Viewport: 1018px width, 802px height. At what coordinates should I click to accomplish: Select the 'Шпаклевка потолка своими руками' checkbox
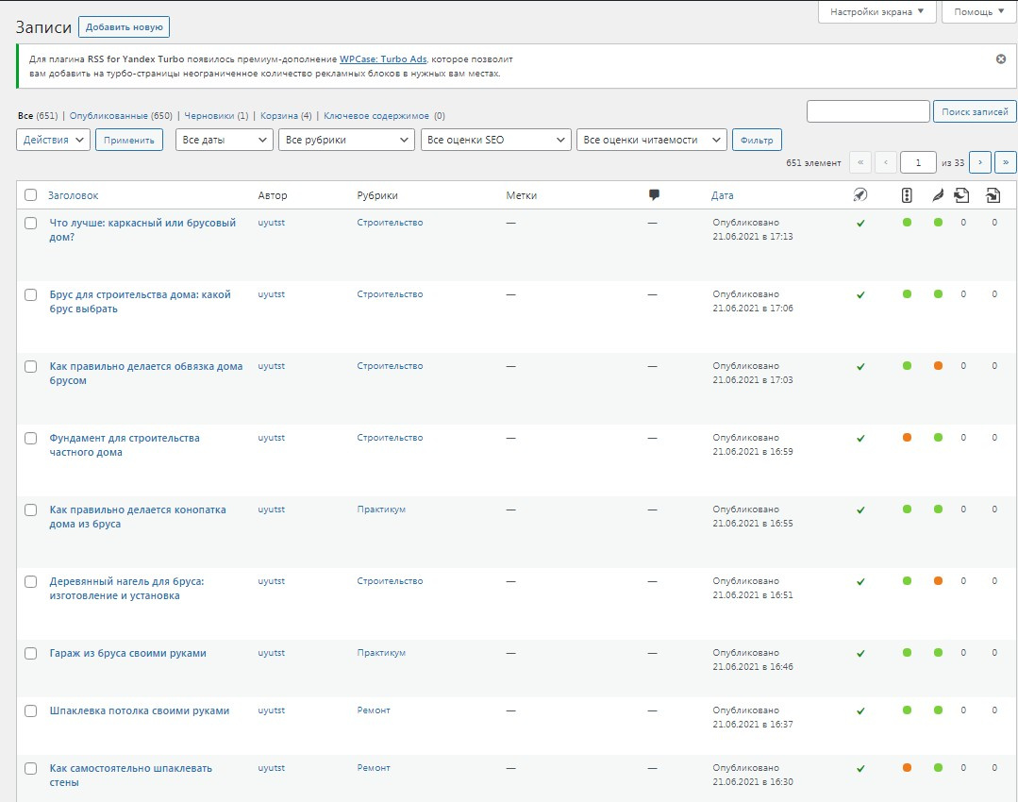click(31, 710)
